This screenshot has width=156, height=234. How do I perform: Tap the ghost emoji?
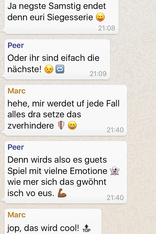click(x=114, y=171)
